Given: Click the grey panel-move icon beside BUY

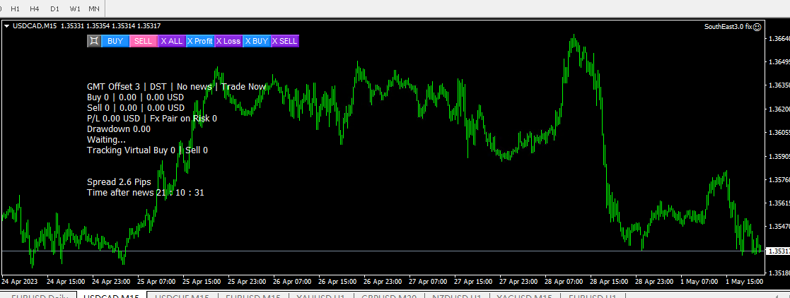Looking at the screenshot, I should pyautogui.click(x=94, y=41).
